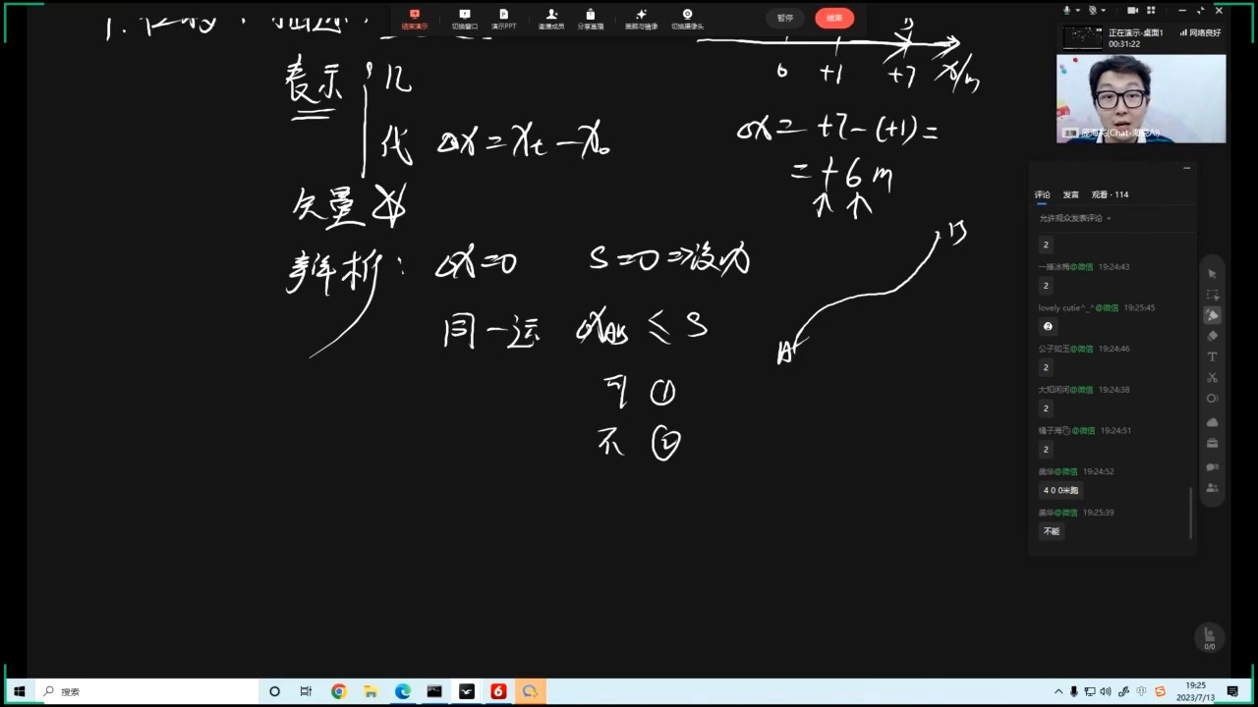Viewport: 1258px width, 707px height.
Task: Click the video camera icon in top bar
Action: tap(1132, 10)
